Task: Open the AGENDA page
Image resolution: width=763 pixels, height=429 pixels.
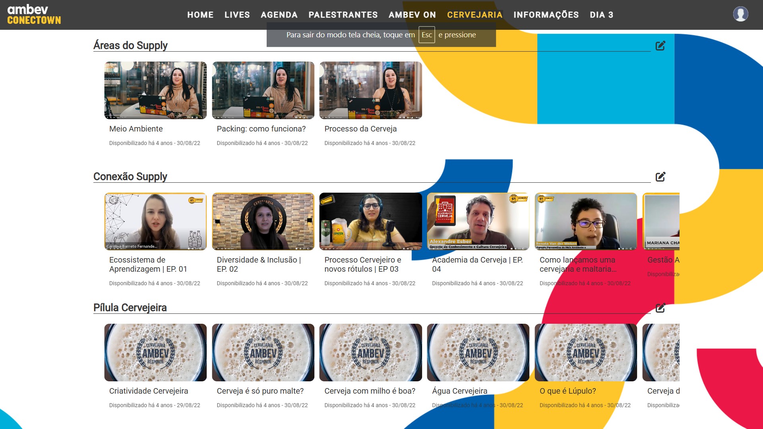Action: 279,15
